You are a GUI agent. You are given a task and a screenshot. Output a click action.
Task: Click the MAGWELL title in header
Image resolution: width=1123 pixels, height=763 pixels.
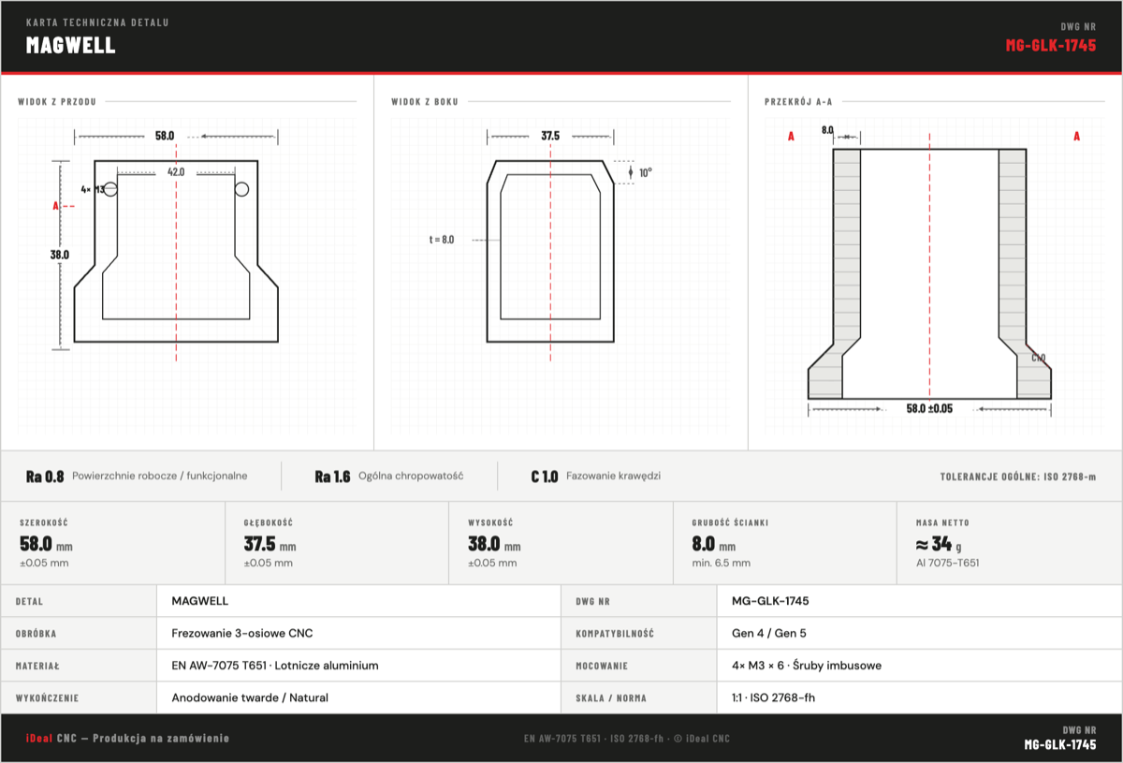click(71, 45)
